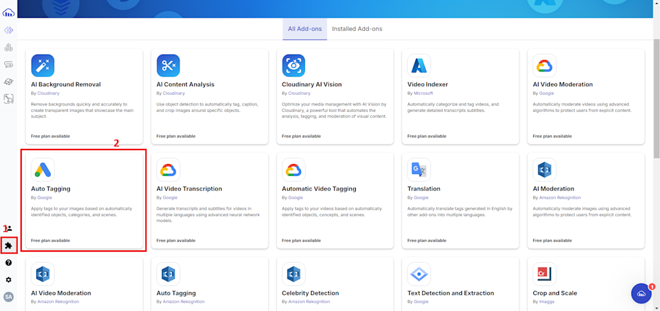This screenshot has height=311, width=660.
Task: Open the SA account avatar
Action: click(9, 297)
